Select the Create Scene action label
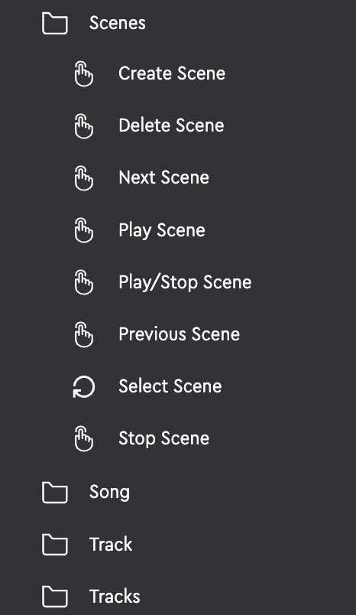This screenshot has width=356, height=615. [x=172, y=73]
